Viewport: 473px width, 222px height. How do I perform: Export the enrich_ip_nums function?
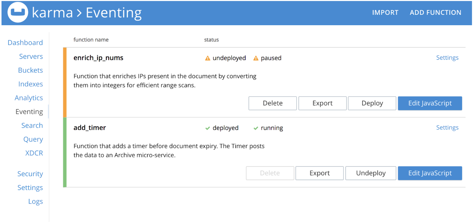322,103
